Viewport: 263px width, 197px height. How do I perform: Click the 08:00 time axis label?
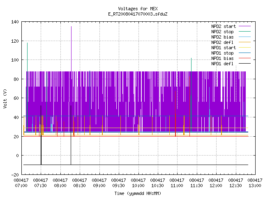(x=60, y=186)
